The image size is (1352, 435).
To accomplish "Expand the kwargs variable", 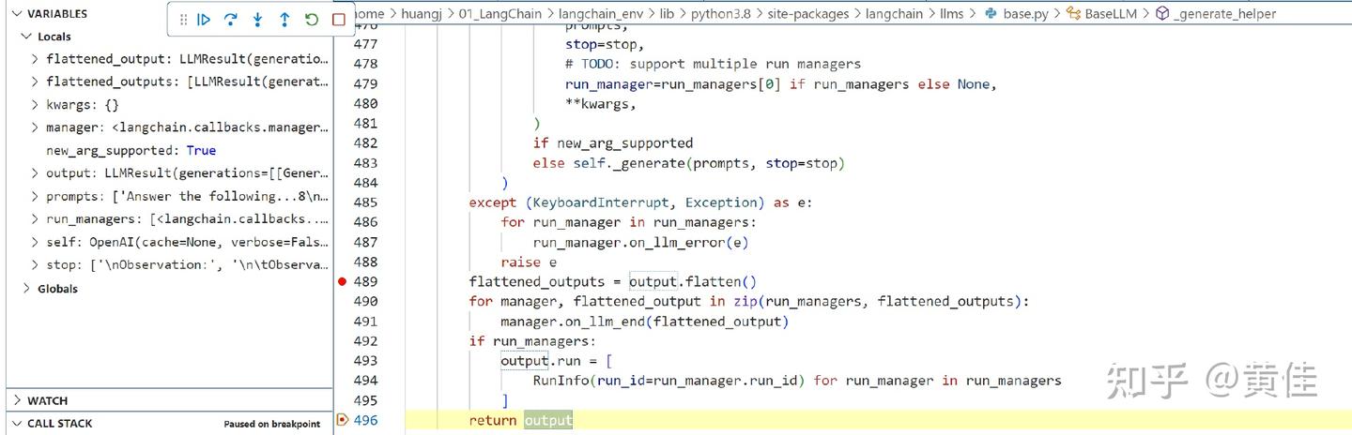I will 35,104.
